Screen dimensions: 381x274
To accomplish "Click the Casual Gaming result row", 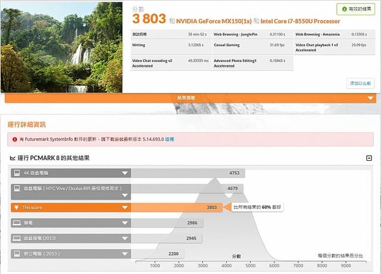I will (x=252, y=47).
